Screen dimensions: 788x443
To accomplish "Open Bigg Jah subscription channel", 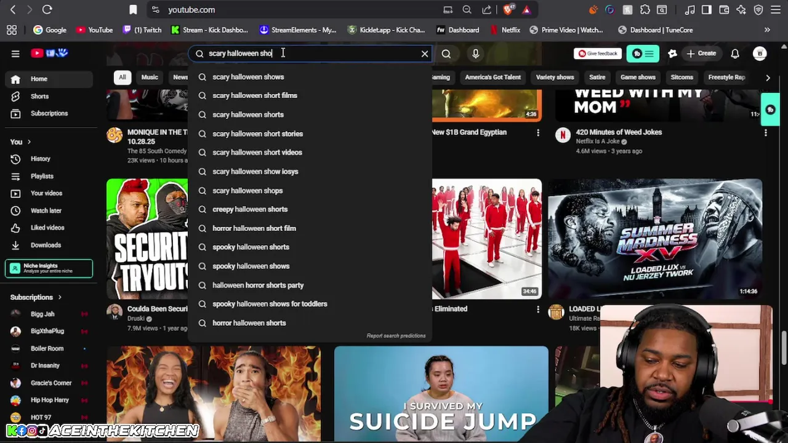I will [49, 314].
